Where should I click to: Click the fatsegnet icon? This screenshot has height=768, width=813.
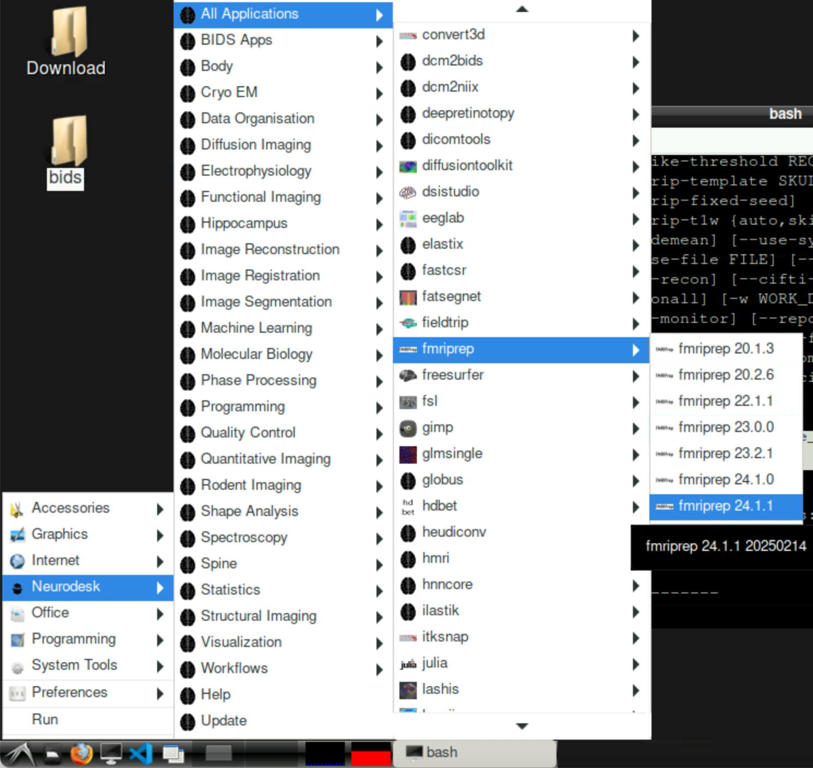(x=408, y=297)
